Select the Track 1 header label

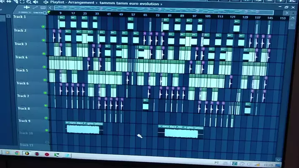[20, 17]
